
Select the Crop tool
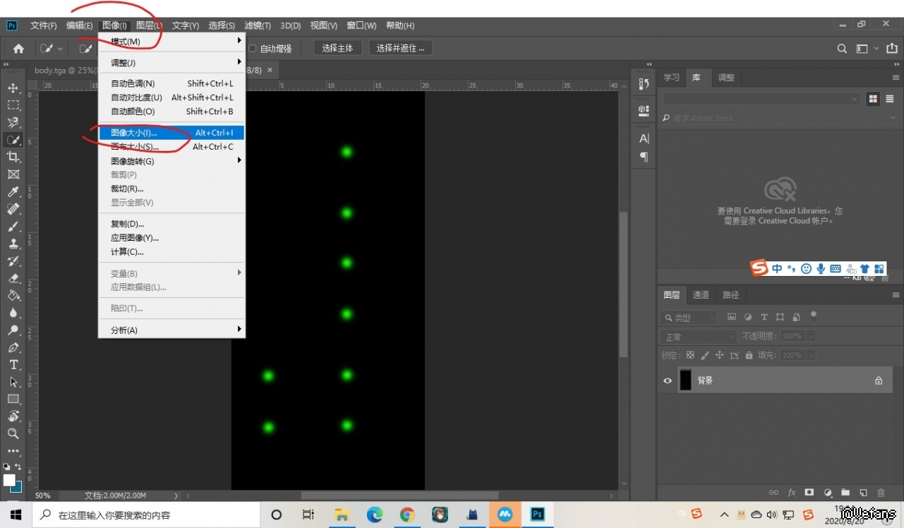click(13, 157)
